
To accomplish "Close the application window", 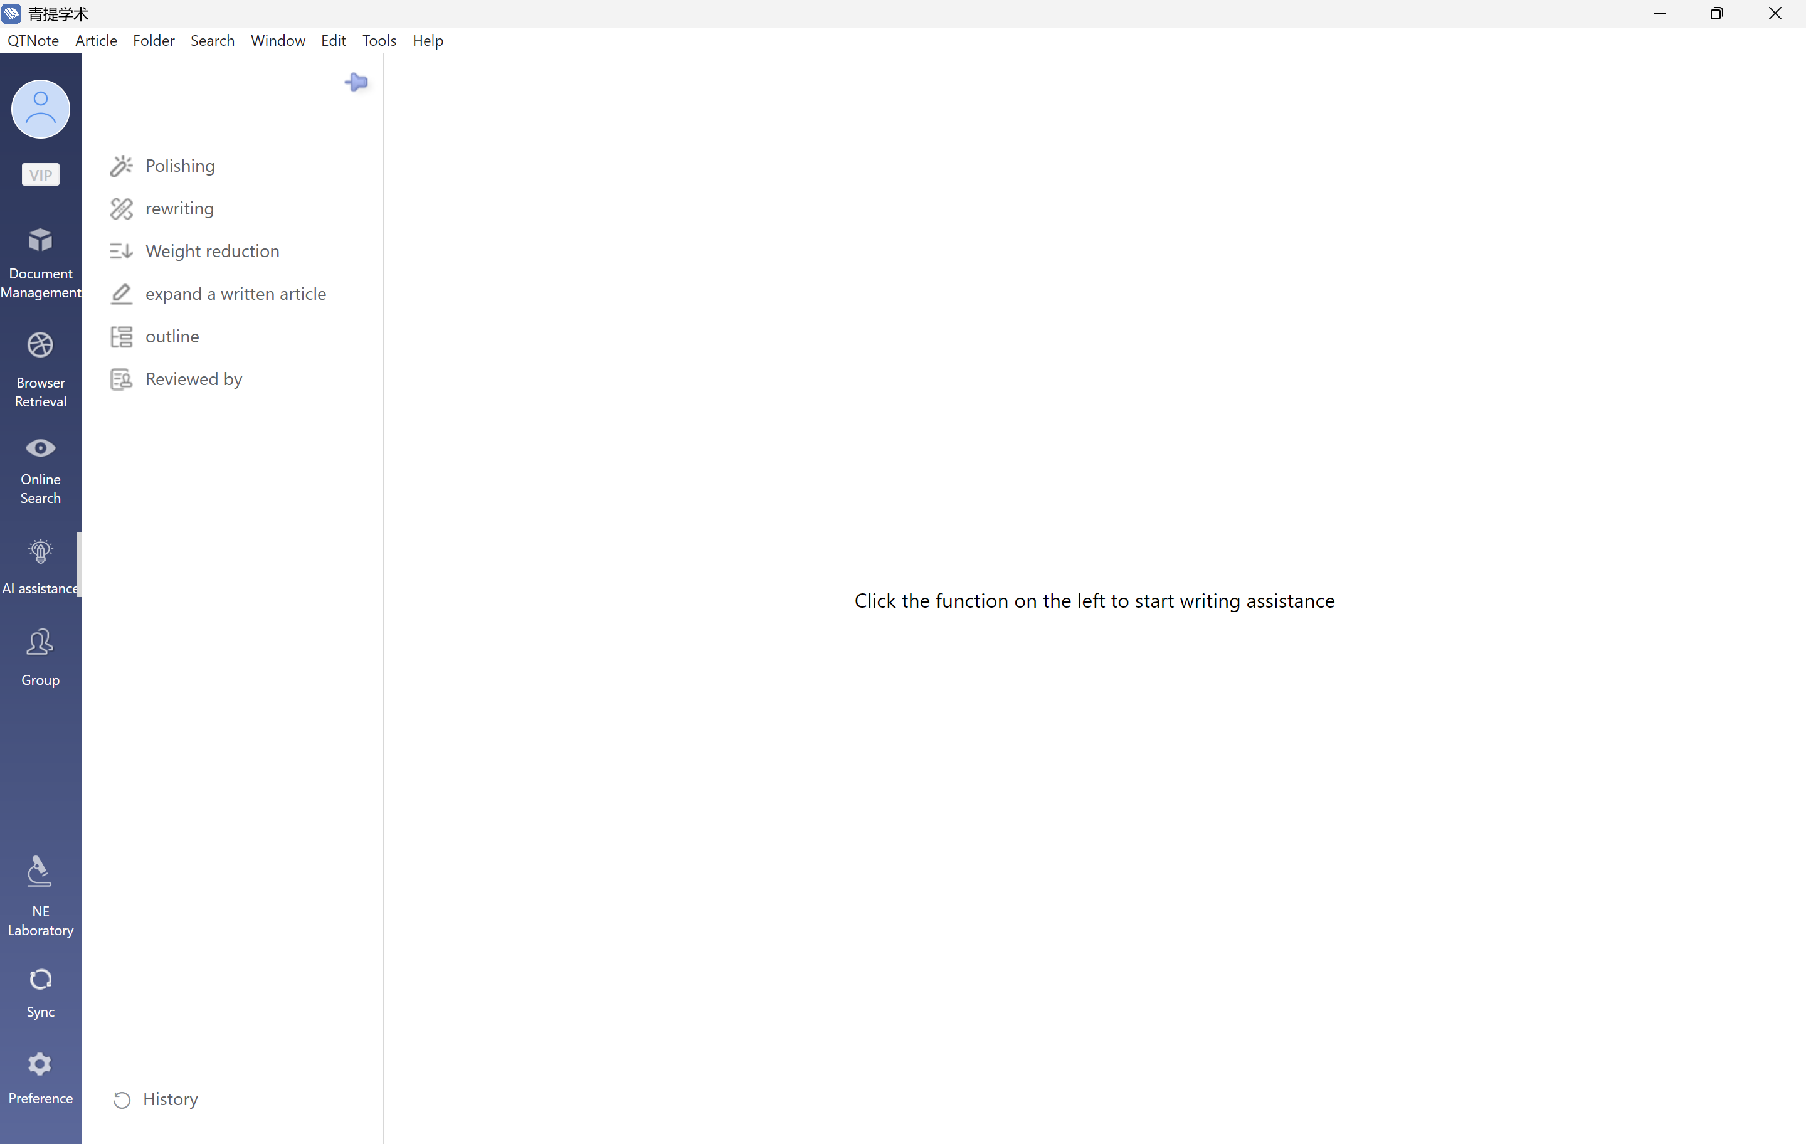I will coord(1775,14).
